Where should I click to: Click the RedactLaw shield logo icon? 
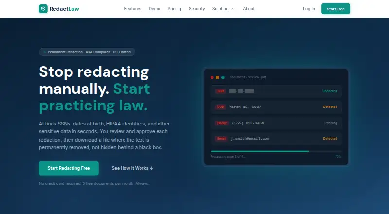point(43,9)
